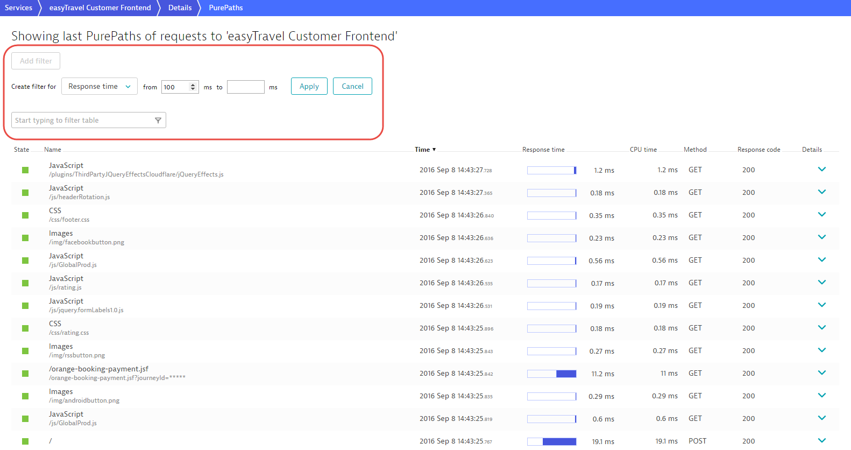This screenshot has height=450, width=851.
Task: Go to easyTravel Customer Frontend breadcrumb
Action: [100, 8]
